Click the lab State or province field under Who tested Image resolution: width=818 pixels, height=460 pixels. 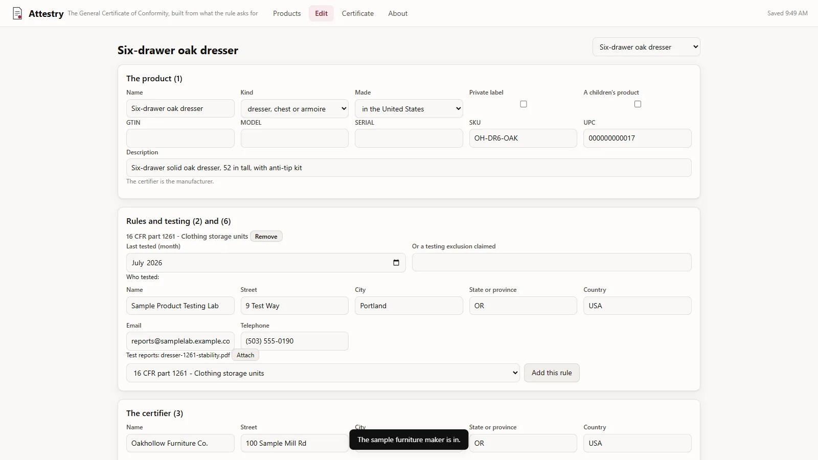523,306
